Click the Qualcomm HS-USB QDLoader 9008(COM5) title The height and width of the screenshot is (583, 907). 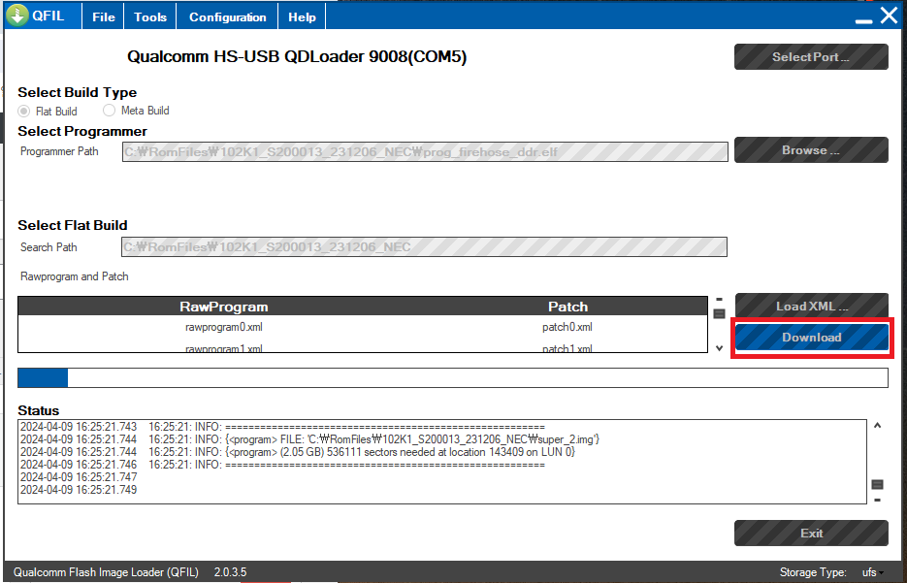coord(297,56)
